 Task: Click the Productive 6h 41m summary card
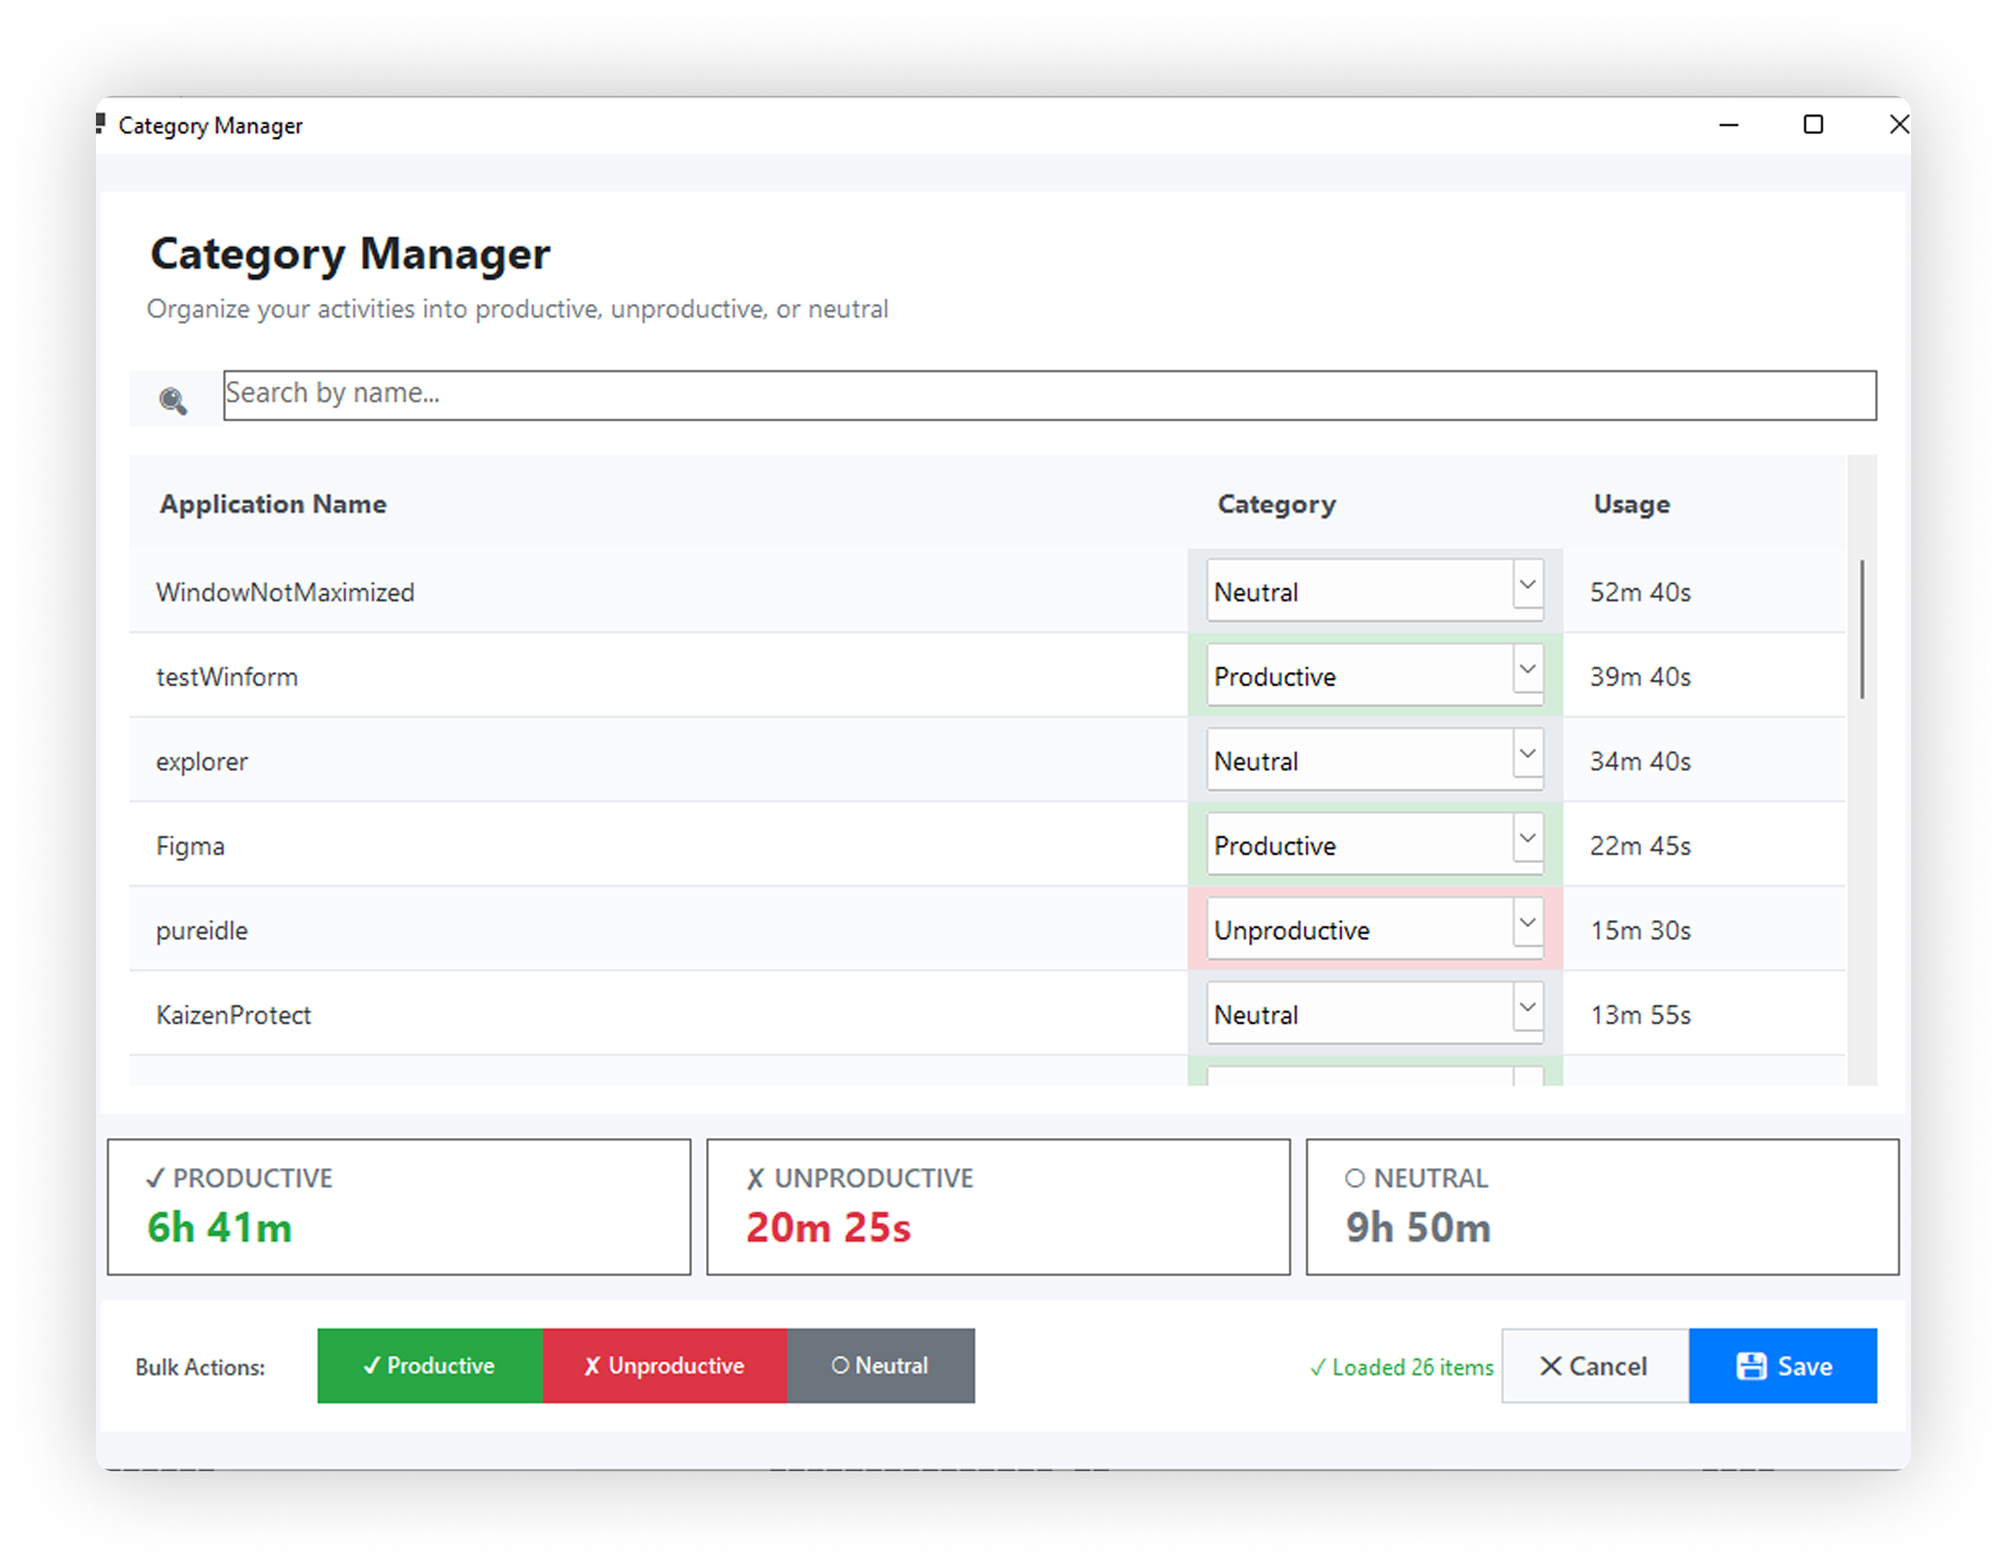399,1206
